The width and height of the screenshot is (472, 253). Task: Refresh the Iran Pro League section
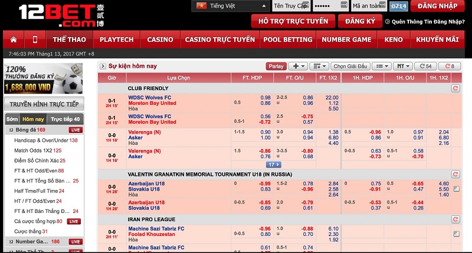coord(455,219)
